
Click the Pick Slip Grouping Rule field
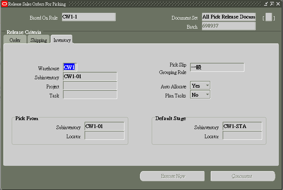pos(217,67)
